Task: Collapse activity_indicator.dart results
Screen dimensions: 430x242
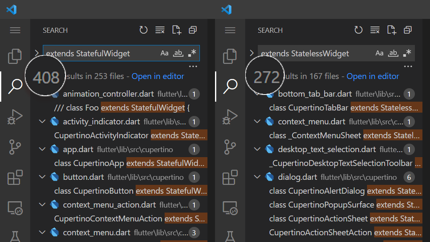Action: point(42,121)
